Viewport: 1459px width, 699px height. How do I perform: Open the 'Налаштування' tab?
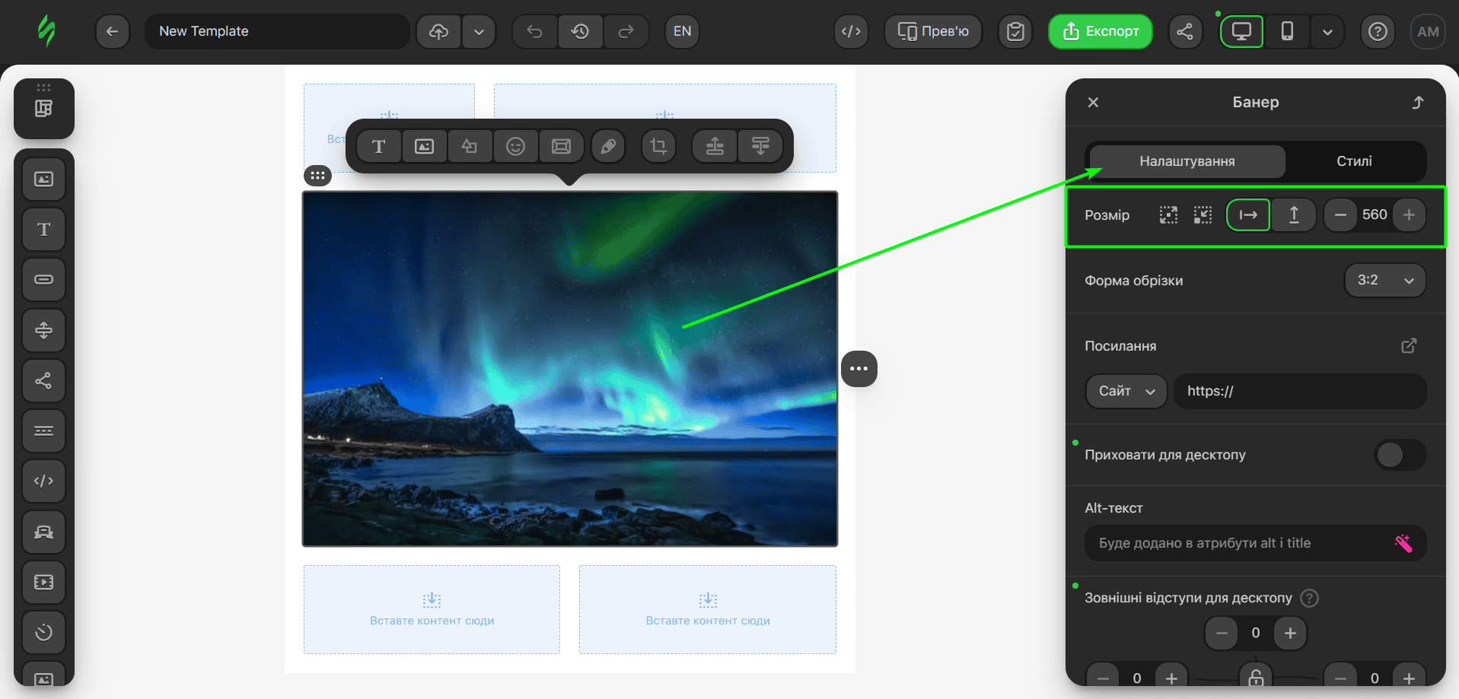click(x=1187, y=161)
